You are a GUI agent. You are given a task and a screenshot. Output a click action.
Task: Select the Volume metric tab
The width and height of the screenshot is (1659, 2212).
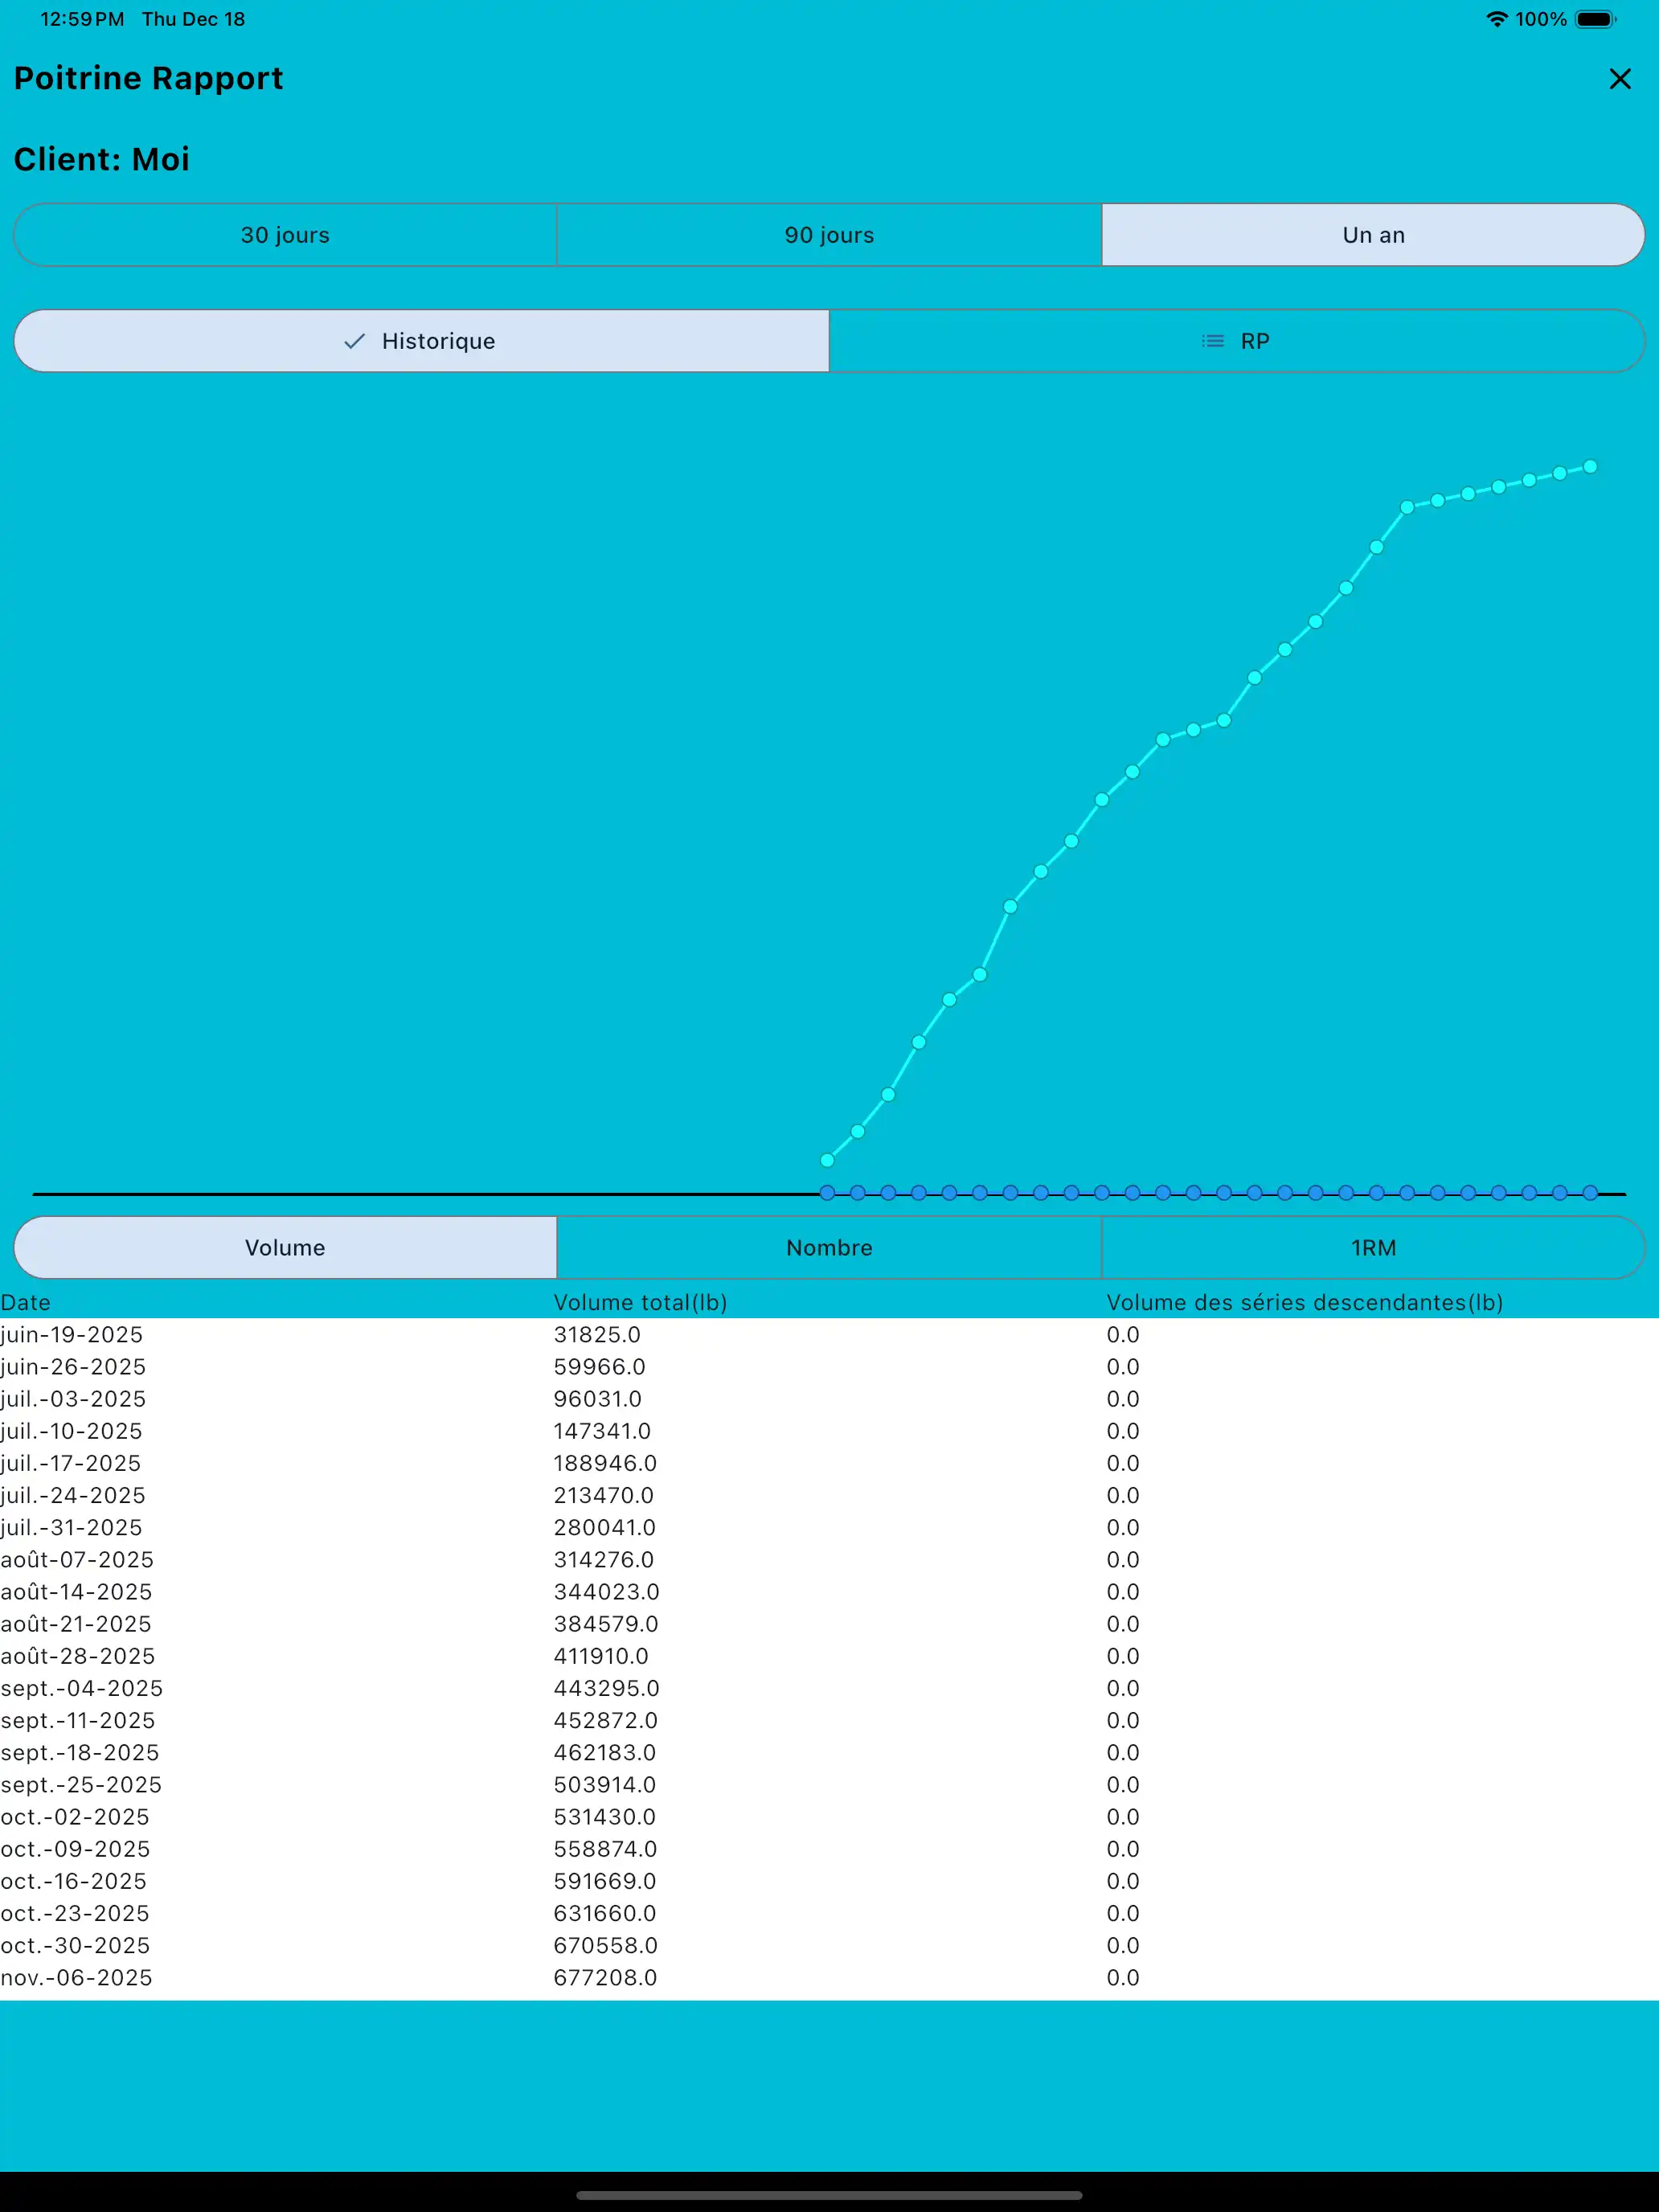click(284, 1247)
